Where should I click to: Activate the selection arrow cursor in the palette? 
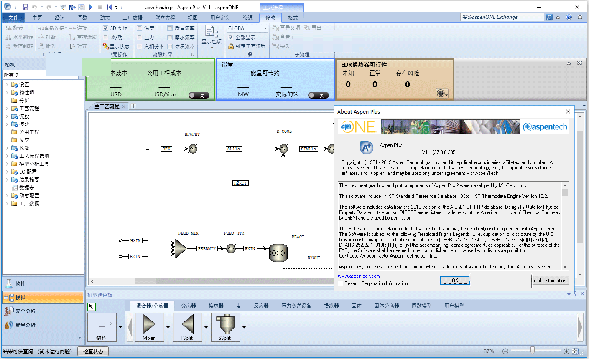(x=92, y=307)
